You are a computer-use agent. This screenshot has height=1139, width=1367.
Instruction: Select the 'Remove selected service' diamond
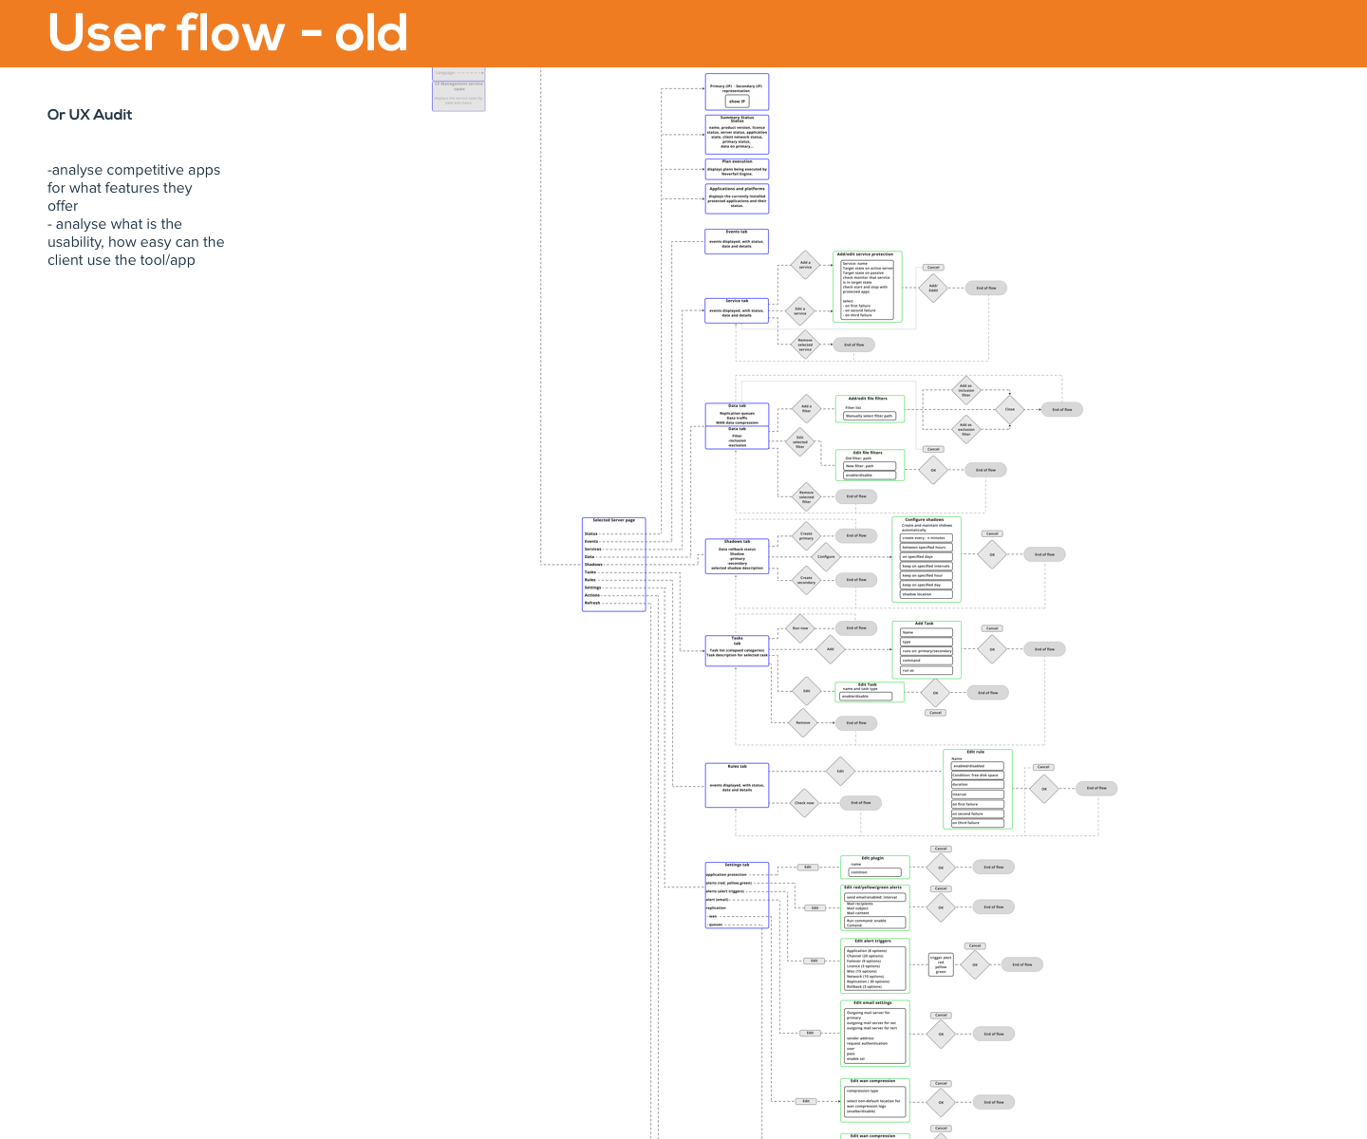pos(805,345)
